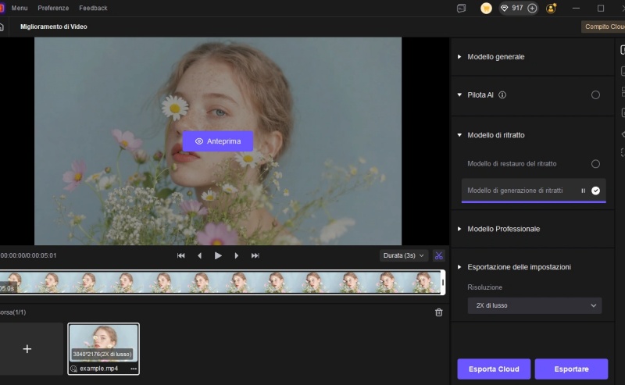Open the example.mp4 three-dot options
The width and height of the screenshot is (625, 385).
(134, 368)
